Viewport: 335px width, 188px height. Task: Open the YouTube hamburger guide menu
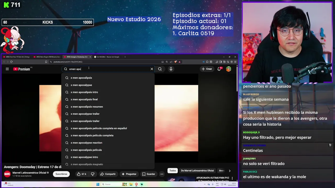[7, 69]
